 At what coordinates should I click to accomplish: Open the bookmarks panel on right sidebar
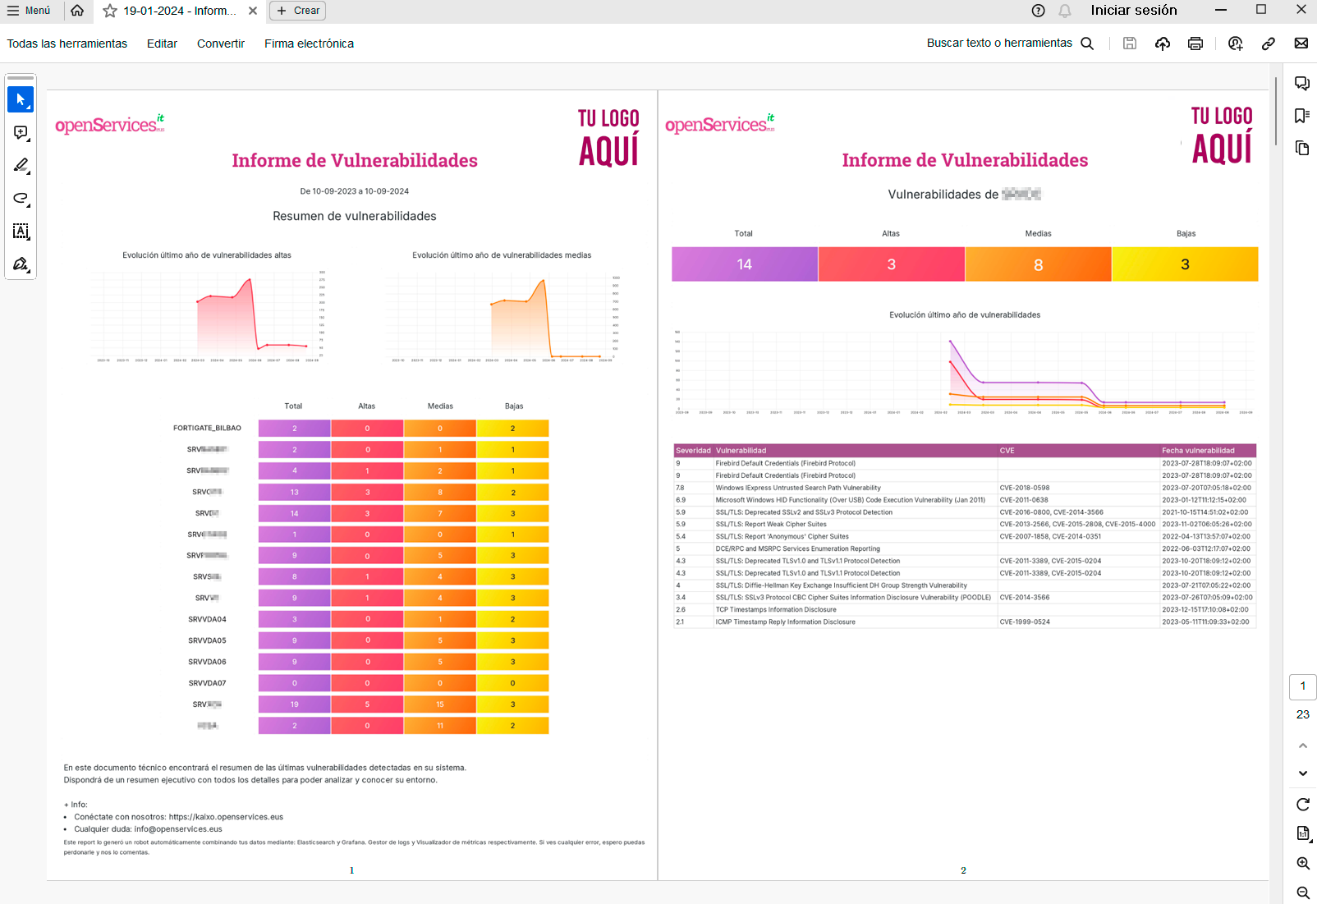pos(1302,116)
